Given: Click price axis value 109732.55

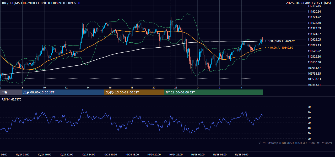Looking at the screenshot, I should tap(314, 74).
